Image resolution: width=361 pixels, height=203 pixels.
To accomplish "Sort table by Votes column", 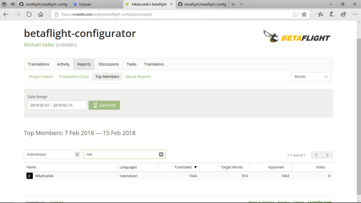I will point(321,167).
